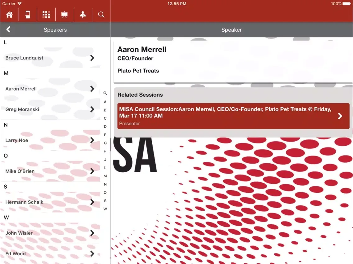Jump to letter C in index
This screenshot has width=353, height=264.
(x=105, y=118)
